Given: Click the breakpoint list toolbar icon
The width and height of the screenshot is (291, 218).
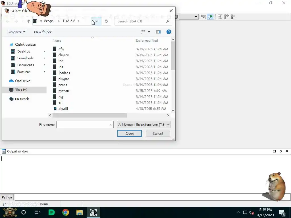Looking at the screenshot, I should (x=220, y=17).
